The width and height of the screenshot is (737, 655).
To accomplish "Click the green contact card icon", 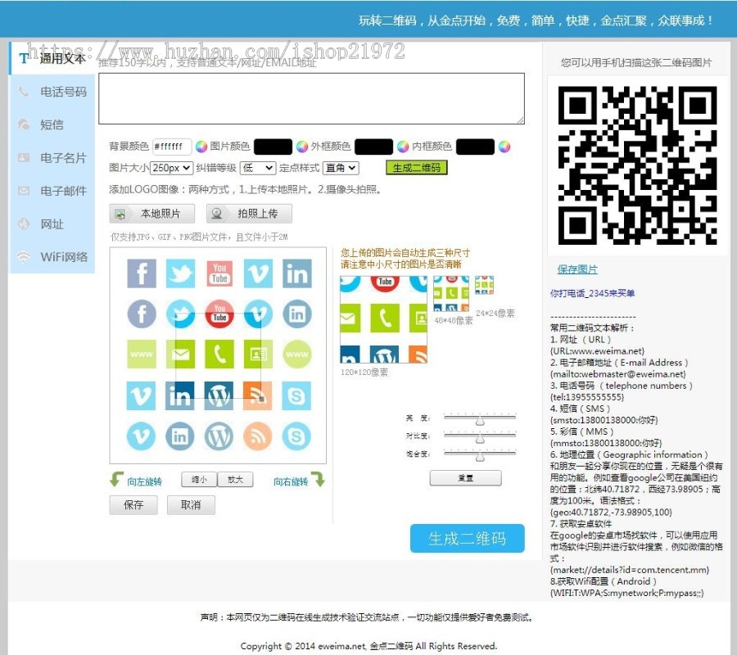I will click(258, 354).
